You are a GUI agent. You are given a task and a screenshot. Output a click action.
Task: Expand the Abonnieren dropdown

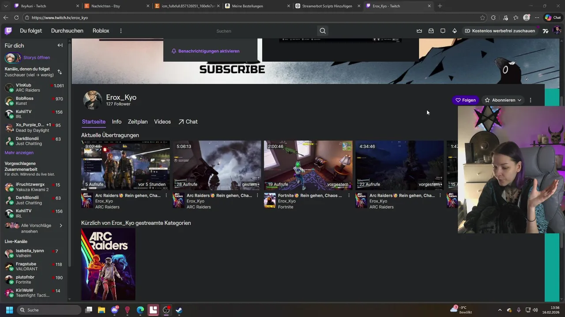pyautogui.click(x=503, y=100)
